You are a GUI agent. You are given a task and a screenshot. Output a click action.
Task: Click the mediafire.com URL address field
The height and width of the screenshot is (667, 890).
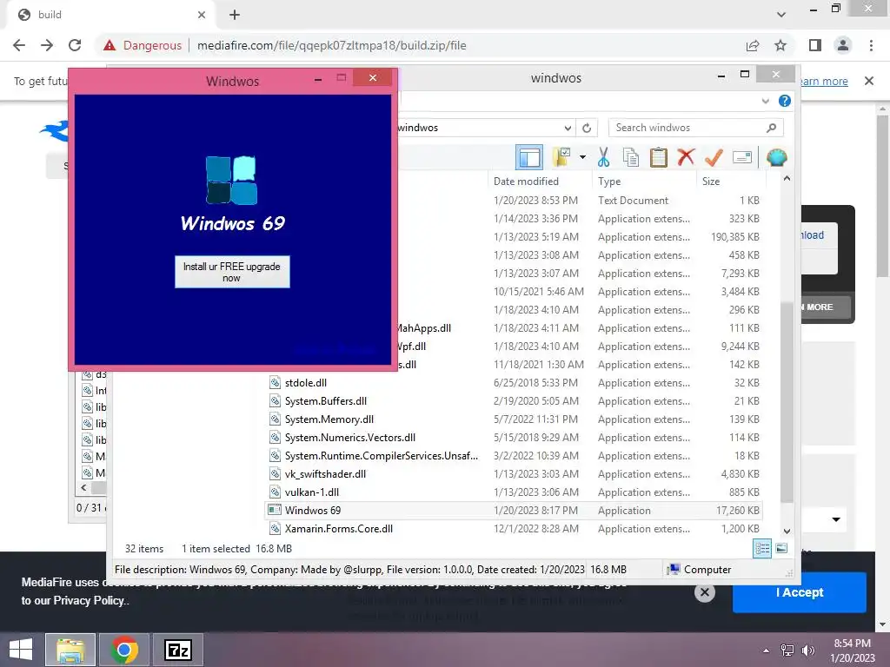tap(332, 45)
